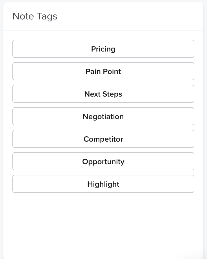Enable the Pain Point tag option
This screenshot has height=259, width=207.
click(x=103, y=71)
